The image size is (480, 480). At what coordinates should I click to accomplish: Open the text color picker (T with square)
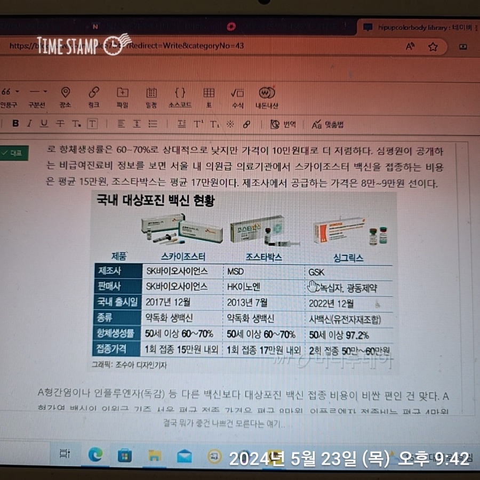(76, 124)
